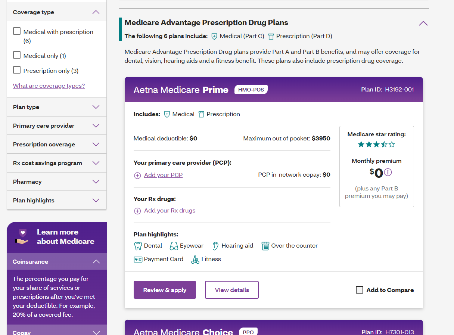Viewport: 454px width, 335px height.
Task: Expand the Plan highlights filter
Action: pos(57,201)
